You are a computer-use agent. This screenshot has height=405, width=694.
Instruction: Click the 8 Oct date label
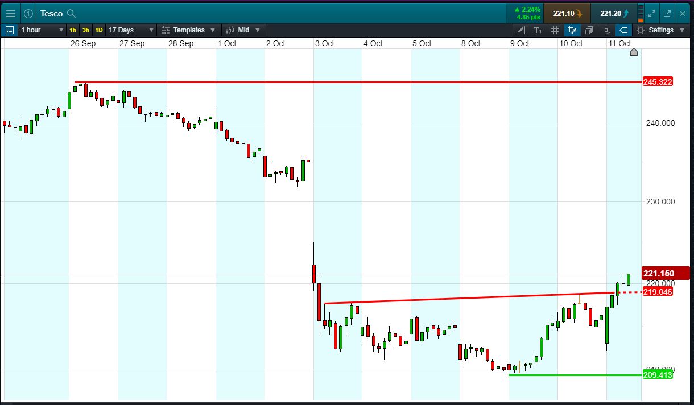click(x=470, y=43)
